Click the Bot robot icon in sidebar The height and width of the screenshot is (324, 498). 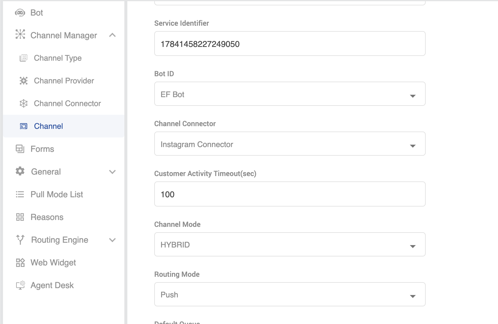(x=20, y=13)
